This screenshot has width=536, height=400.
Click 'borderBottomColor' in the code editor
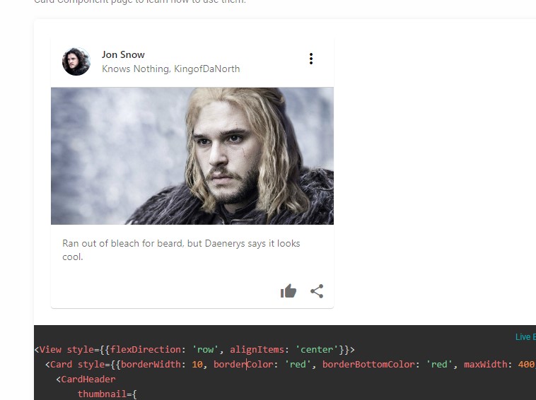(368, 364)
